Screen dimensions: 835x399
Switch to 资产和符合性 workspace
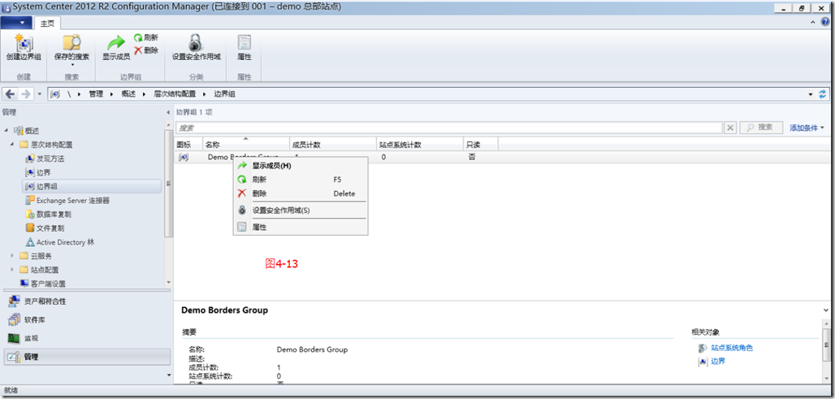tap(87, 301)
